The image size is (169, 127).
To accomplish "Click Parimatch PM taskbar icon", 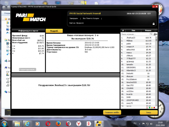I will (x=99, y=124).
